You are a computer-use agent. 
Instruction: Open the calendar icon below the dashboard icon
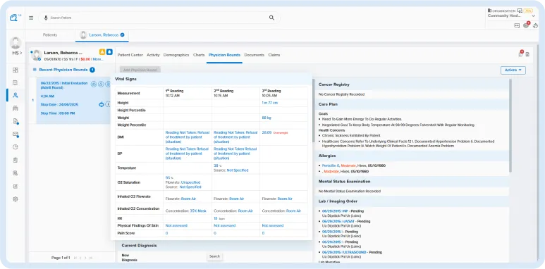(x=16, y=82)
